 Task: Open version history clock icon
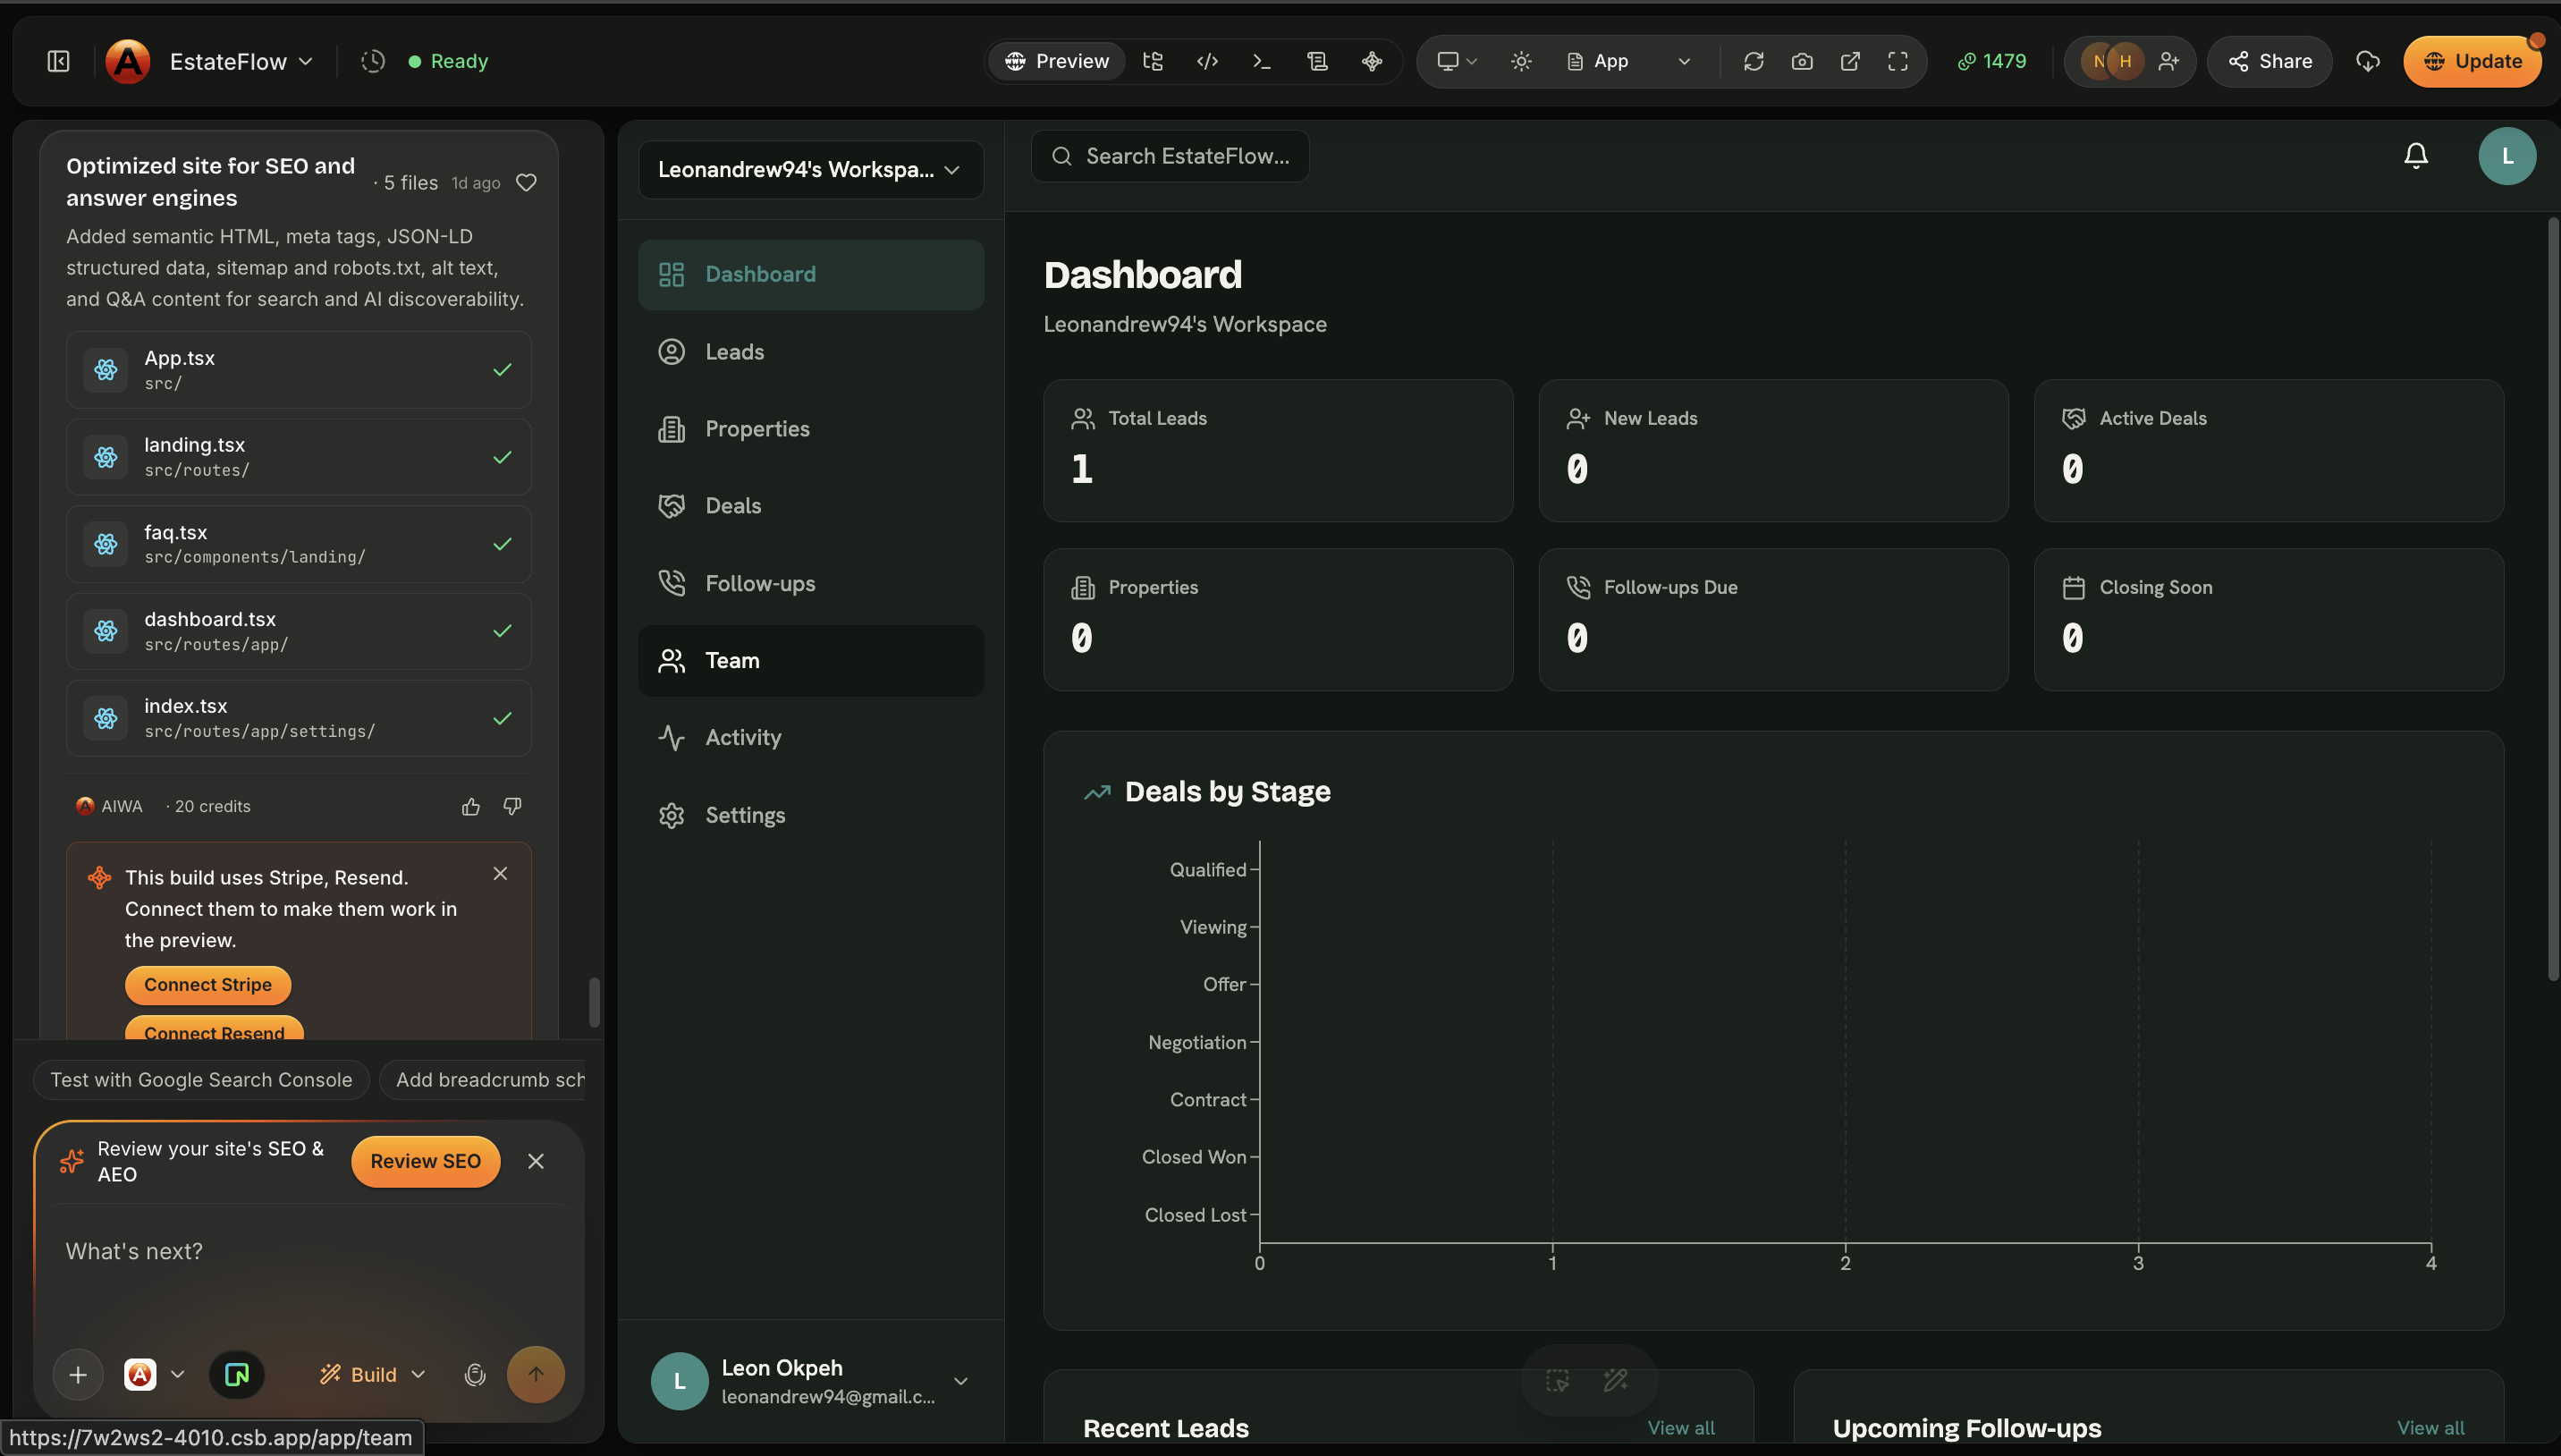tap(373, 61)
